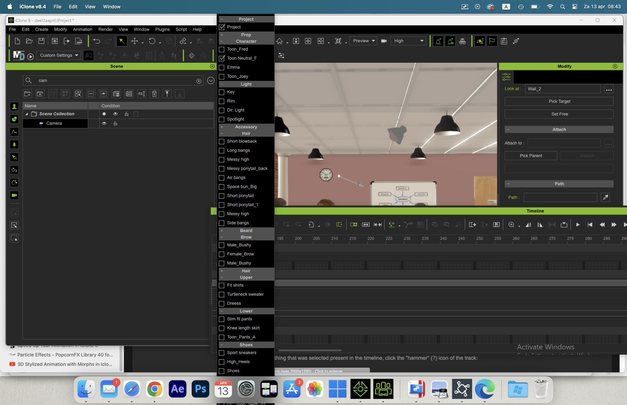Clear the scene search field
This screenshot has width=627, height=405.
(x=199, y=81)
